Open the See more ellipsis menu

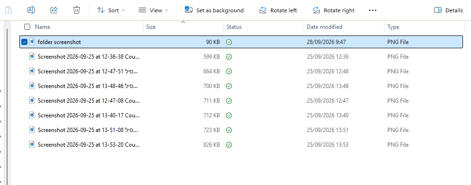pyautogui.click(x=373, y=10)
